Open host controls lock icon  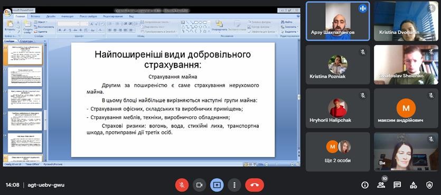click(x=429, y=185)
